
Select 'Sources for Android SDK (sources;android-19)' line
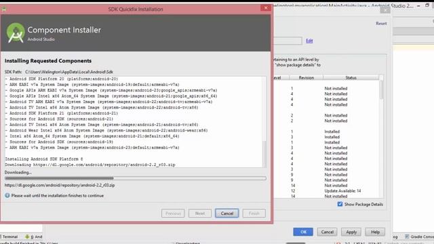(59, 142)
